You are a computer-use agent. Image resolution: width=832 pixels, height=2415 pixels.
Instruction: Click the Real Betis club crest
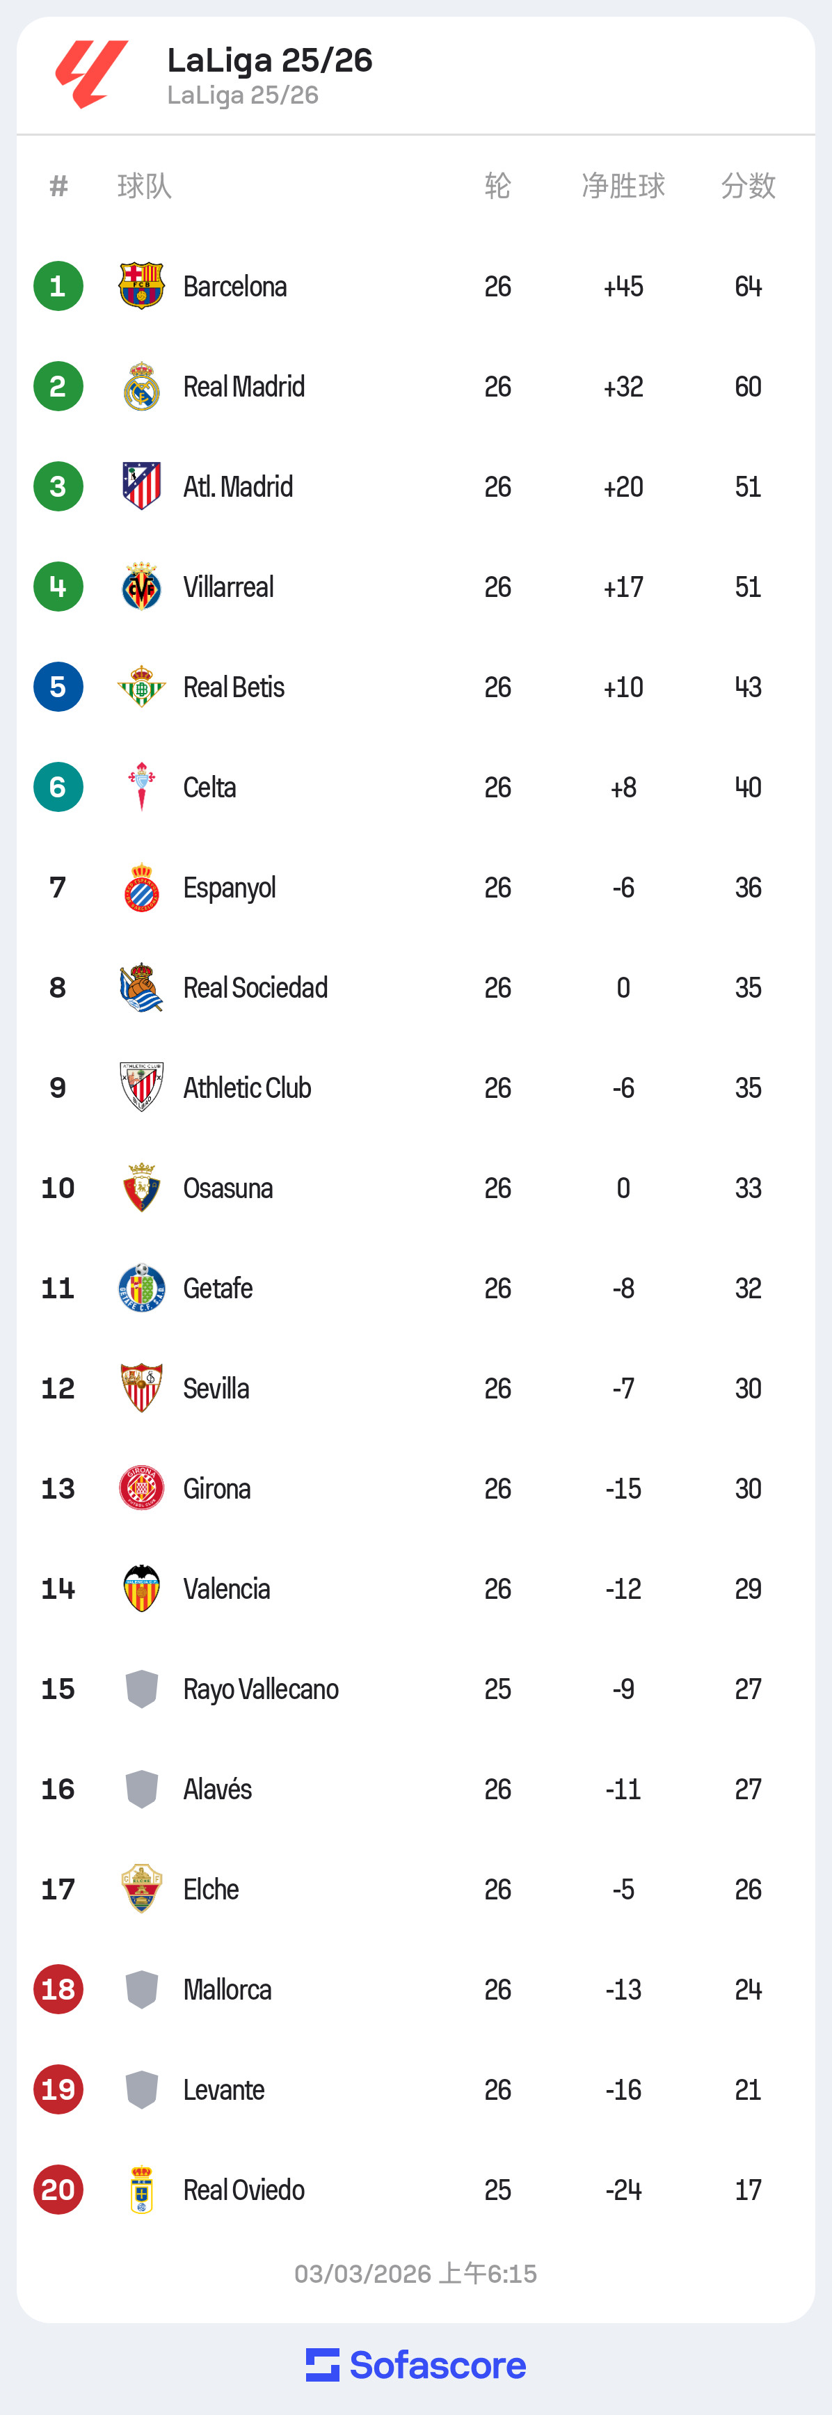pyautogui.click(x=141, y=687)
